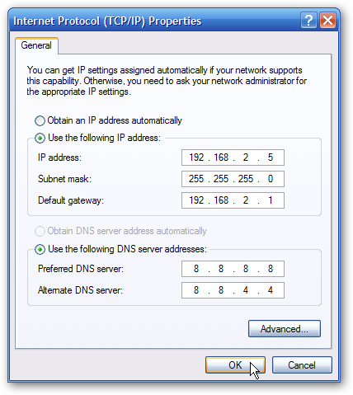This screenshot has width=353, height=395.
Task: Click the Preferred DNS server field
Action: click(x=233, y=269)
